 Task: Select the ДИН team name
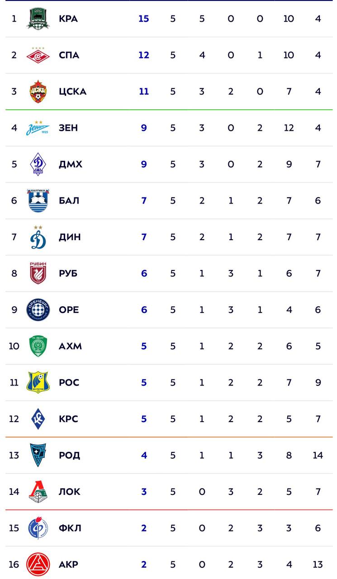tap(70, 237)
